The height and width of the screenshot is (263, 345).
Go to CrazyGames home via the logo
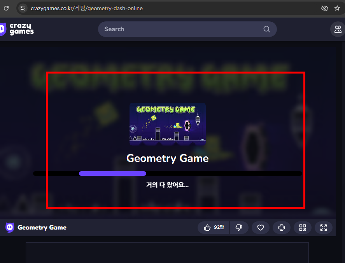coord(17,29)
